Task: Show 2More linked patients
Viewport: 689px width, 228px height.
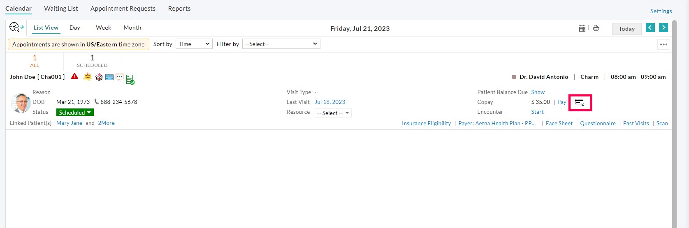Action: point(106,123)
